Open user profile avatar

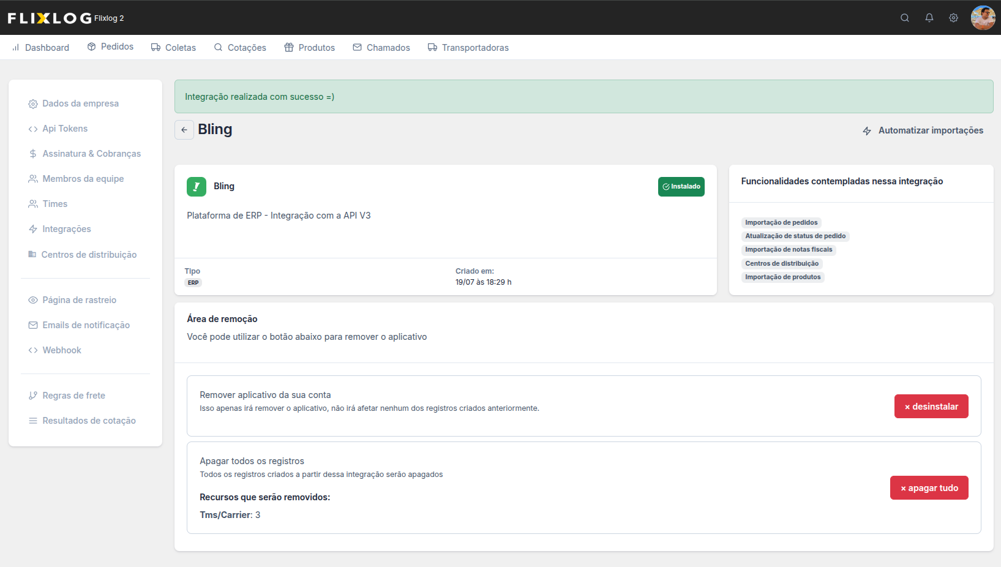click(x=983, y=18)
